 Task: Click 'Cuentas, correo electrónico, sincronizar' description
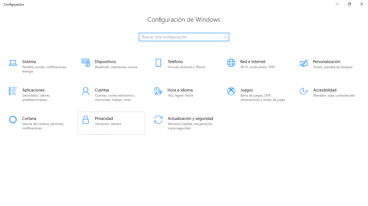[x=115, y=98]
